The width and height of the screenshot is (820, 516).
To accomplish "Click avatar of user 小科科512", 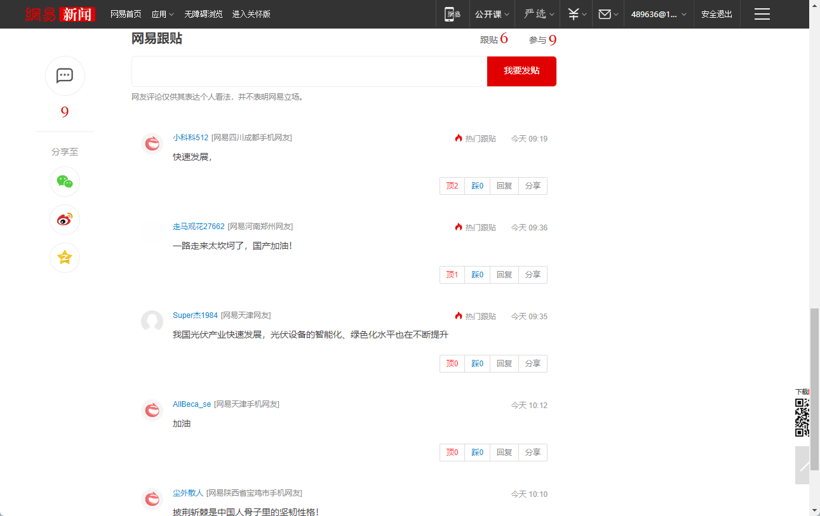I will click(152, 143).
